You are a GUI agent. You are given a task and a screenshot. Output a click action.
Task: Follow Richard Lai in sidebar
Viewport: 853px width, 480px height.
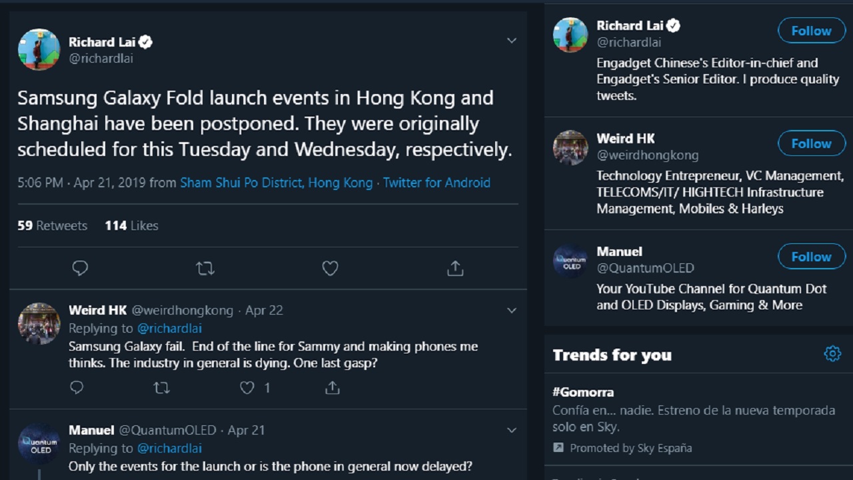(811, 31)
